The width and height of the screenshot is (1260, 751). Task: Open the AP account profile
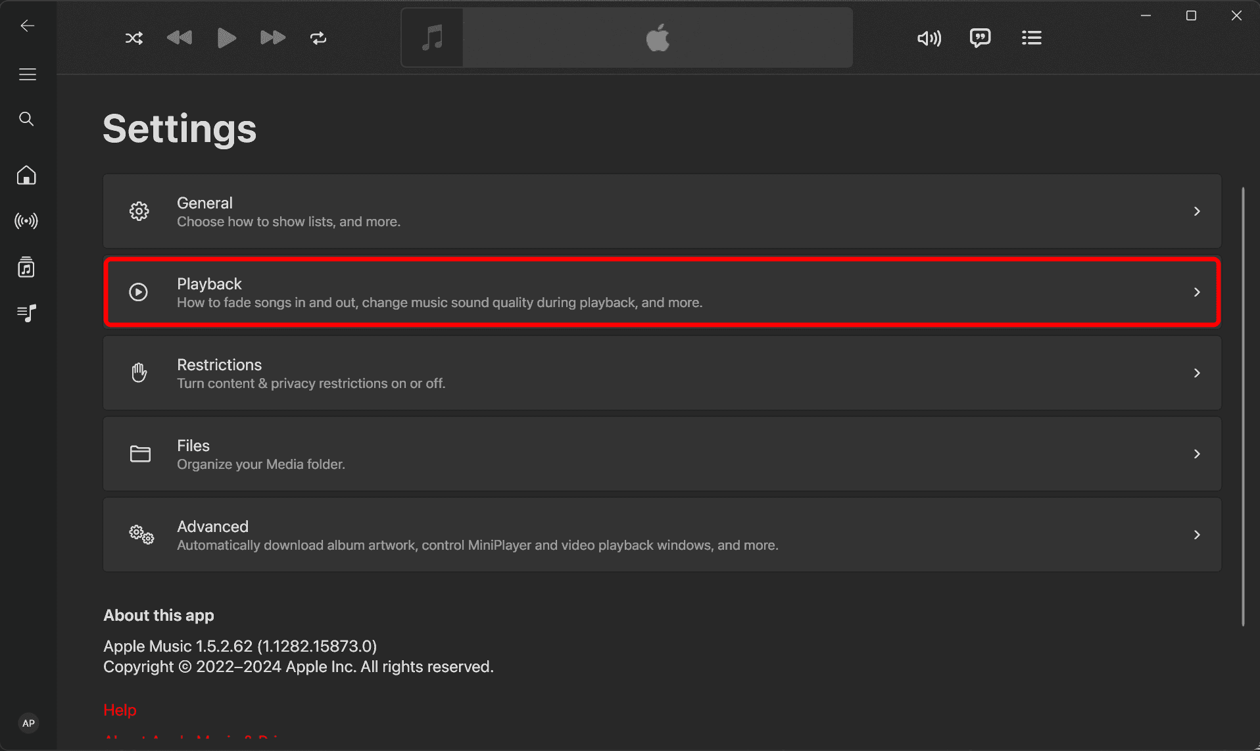pos(28,723)
